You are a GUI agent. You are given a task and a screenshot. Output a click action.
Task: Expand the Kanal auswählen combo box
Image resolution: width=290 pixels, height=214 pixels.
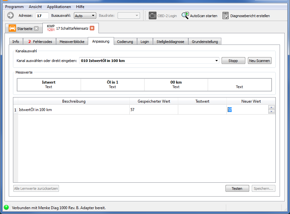tap(216, 61)
